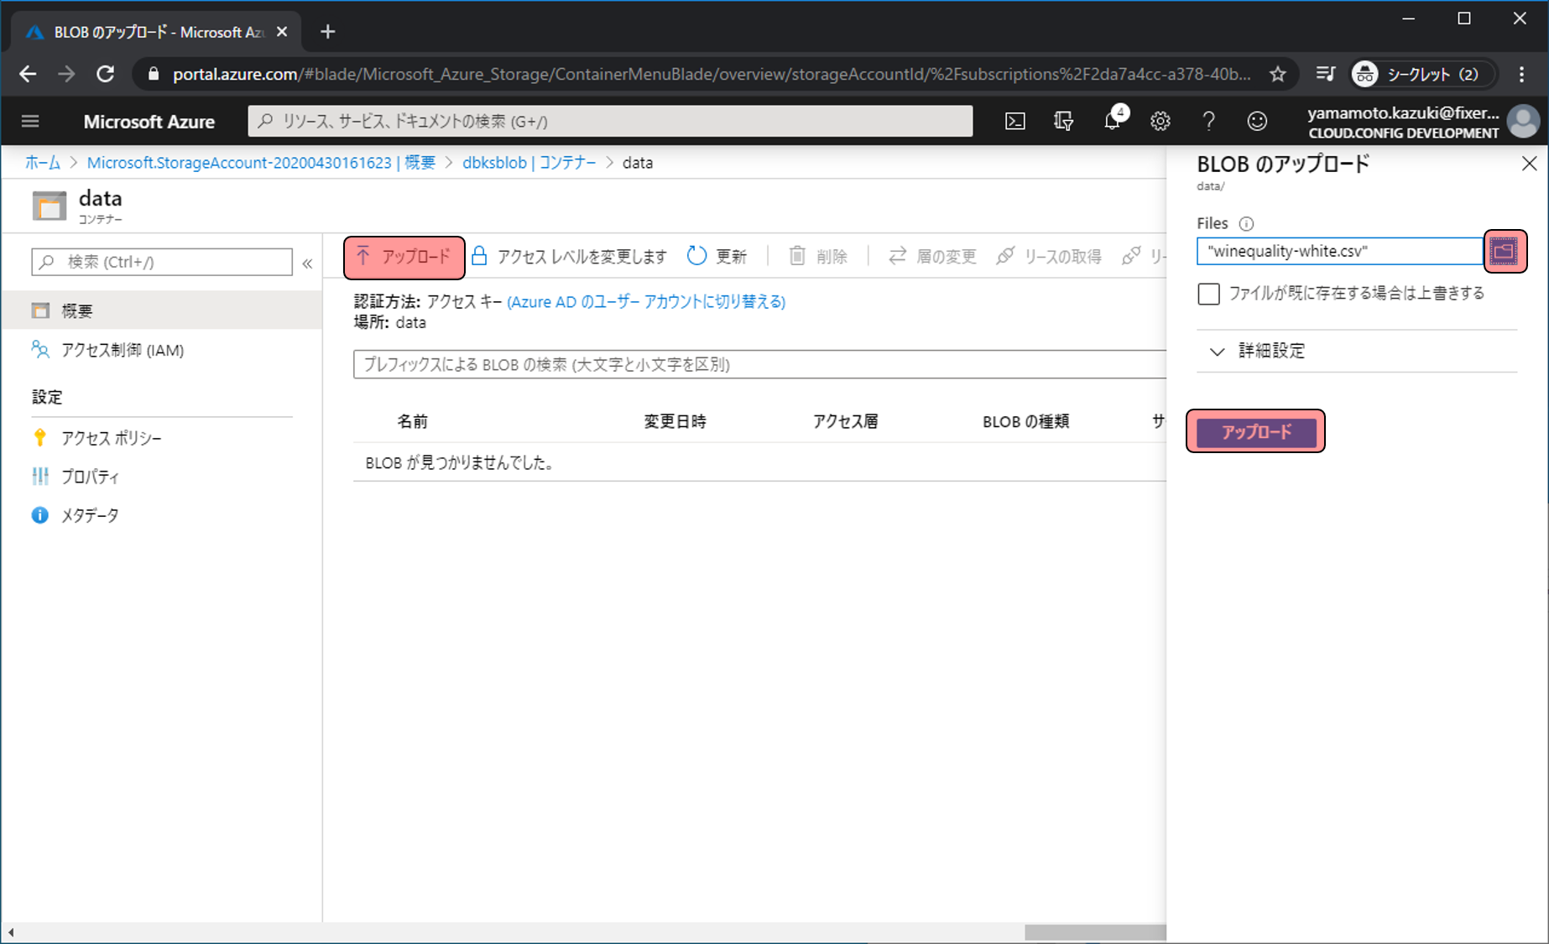Viewport: 1549px width, 944px height.
Task: Click Azure AD user account switch link
Action: click(646, 302)
